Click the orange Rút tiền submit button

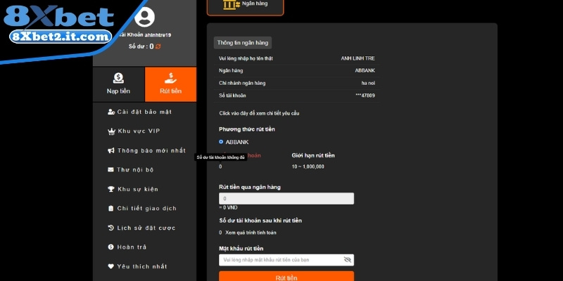click(286, 276)
